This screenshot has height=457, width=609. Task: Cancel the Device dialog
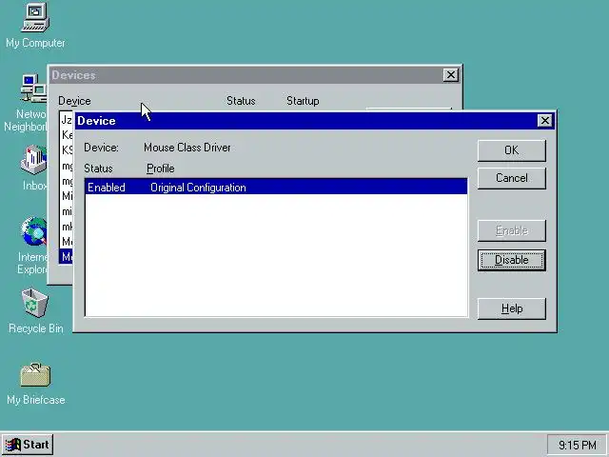coord(512,178)
